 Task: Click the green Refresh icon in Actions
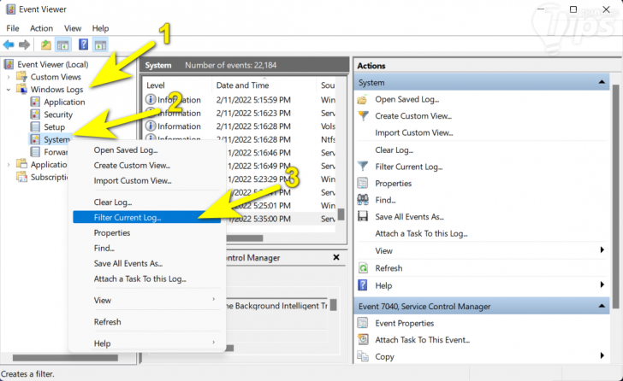point(363,268)
